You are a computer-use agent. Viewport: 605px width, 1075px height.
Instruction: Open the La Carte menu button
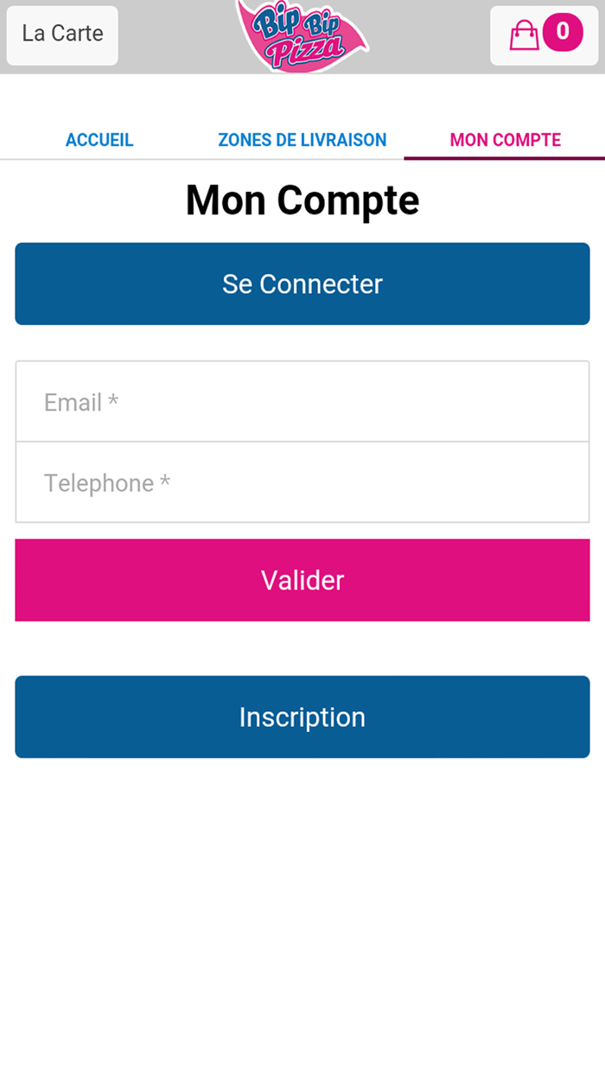62,35
